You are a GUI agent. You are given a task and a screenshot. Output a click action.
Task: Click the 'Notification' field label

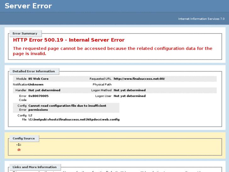click(20, 85)
